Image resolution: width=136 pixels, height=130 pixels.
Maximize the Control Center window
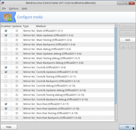click(x=126, y=3)
